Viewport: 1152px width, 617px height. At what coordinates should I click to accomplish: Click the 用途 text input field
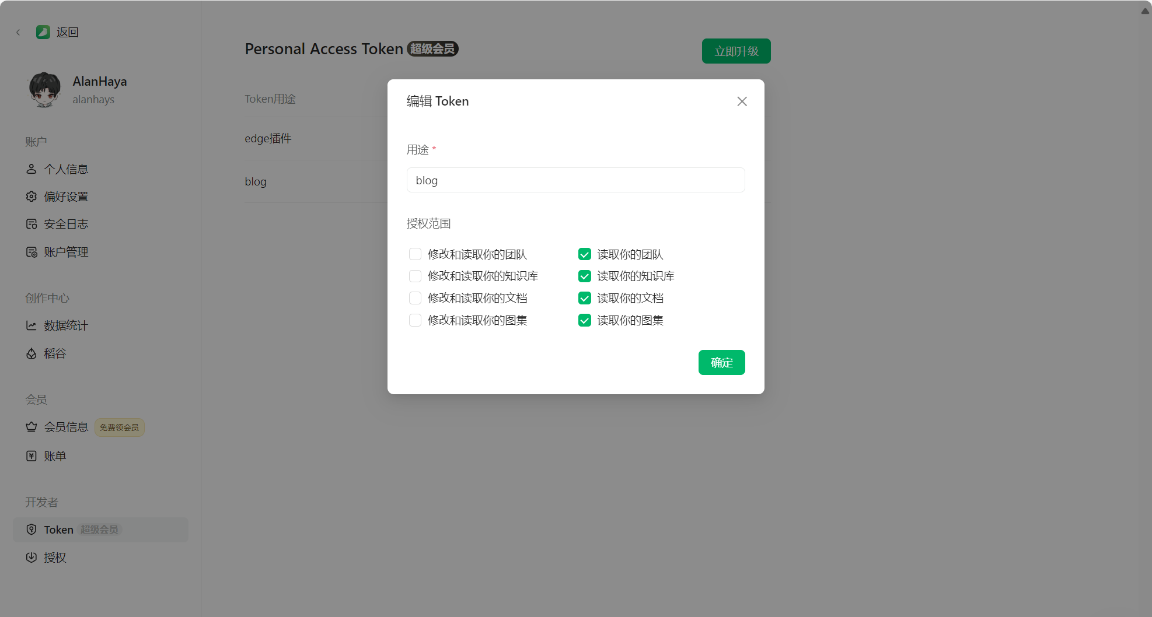tap(575, 180)
